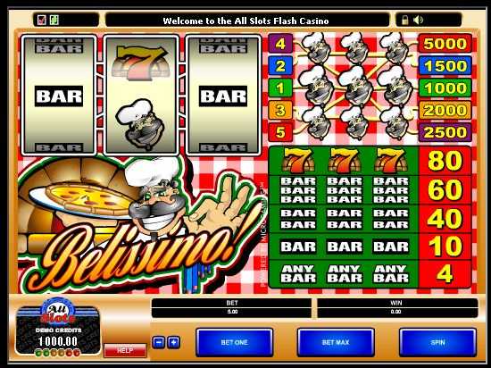The height and width of the screenshot is (368, 491).
Task: Spin the reels with the Spin button
Action: coord(437,342)
